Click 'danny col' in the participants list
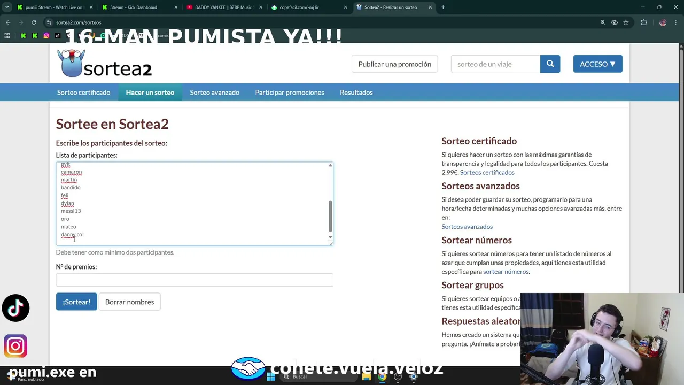684x385 pixels. [x=72, y=235]
